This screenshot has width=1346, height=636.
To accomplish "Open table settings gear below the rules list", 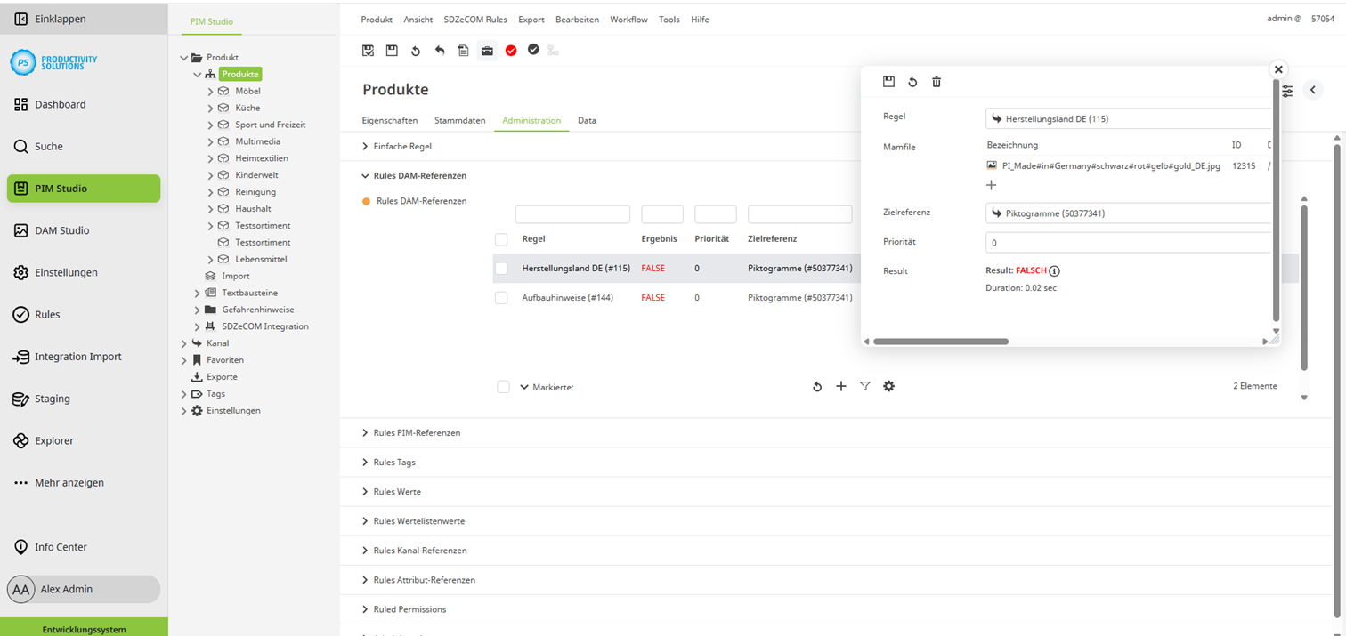I will click(x=888, y=386).
